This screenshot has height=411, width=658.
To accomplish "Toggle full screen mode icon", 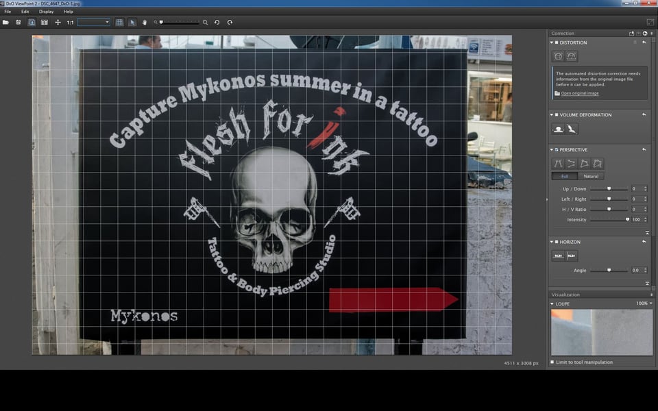I will click(650, 22).
